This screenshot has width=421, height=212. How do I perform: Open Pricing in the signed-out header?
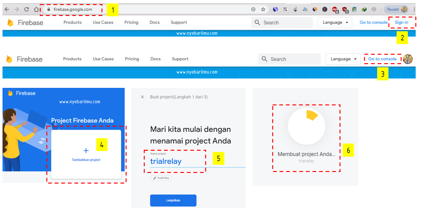click(x=131, y=23)
